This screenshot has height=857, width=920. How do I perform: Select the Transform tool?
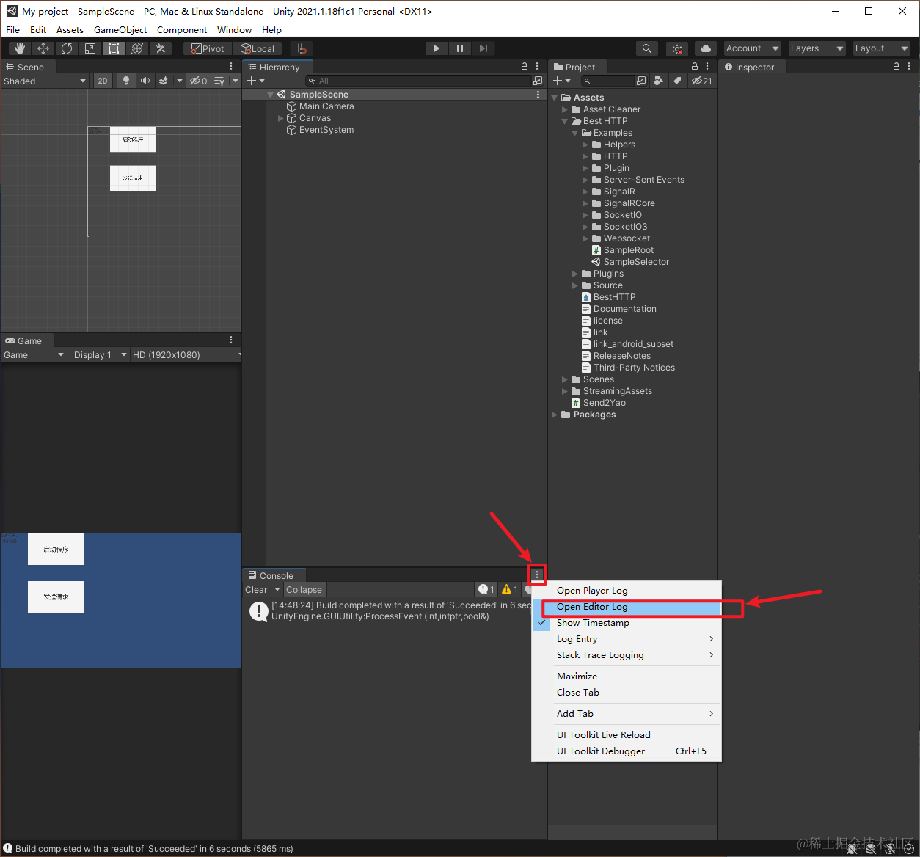(x=137, y=48)
